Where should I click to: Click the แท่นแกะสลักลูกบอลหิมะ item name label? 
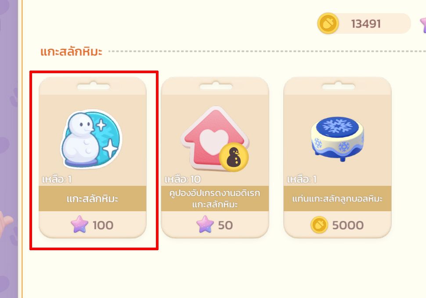[x=337, y=199]
